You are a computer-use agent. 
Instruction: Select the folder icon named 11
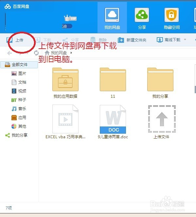(x=113, y=79)
